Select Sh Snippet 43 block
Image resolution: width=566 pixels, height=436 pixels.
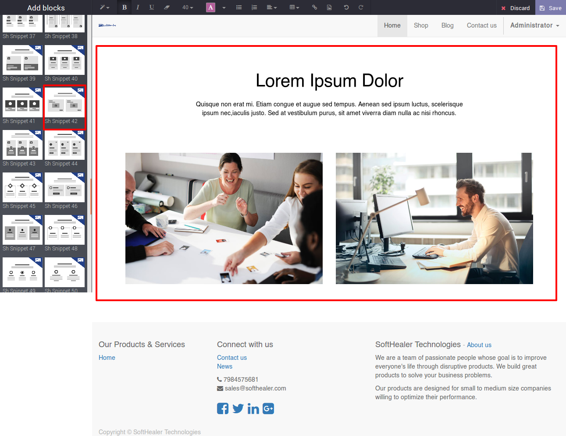22,149
